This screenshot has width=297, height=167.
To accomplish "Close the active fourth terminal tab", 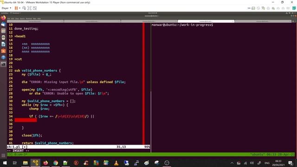I will pos(232,21).
